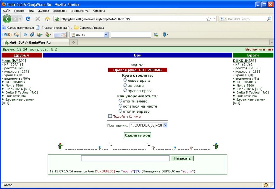
Task: Select the отойти влево dodge option
Action: [120, 101]
